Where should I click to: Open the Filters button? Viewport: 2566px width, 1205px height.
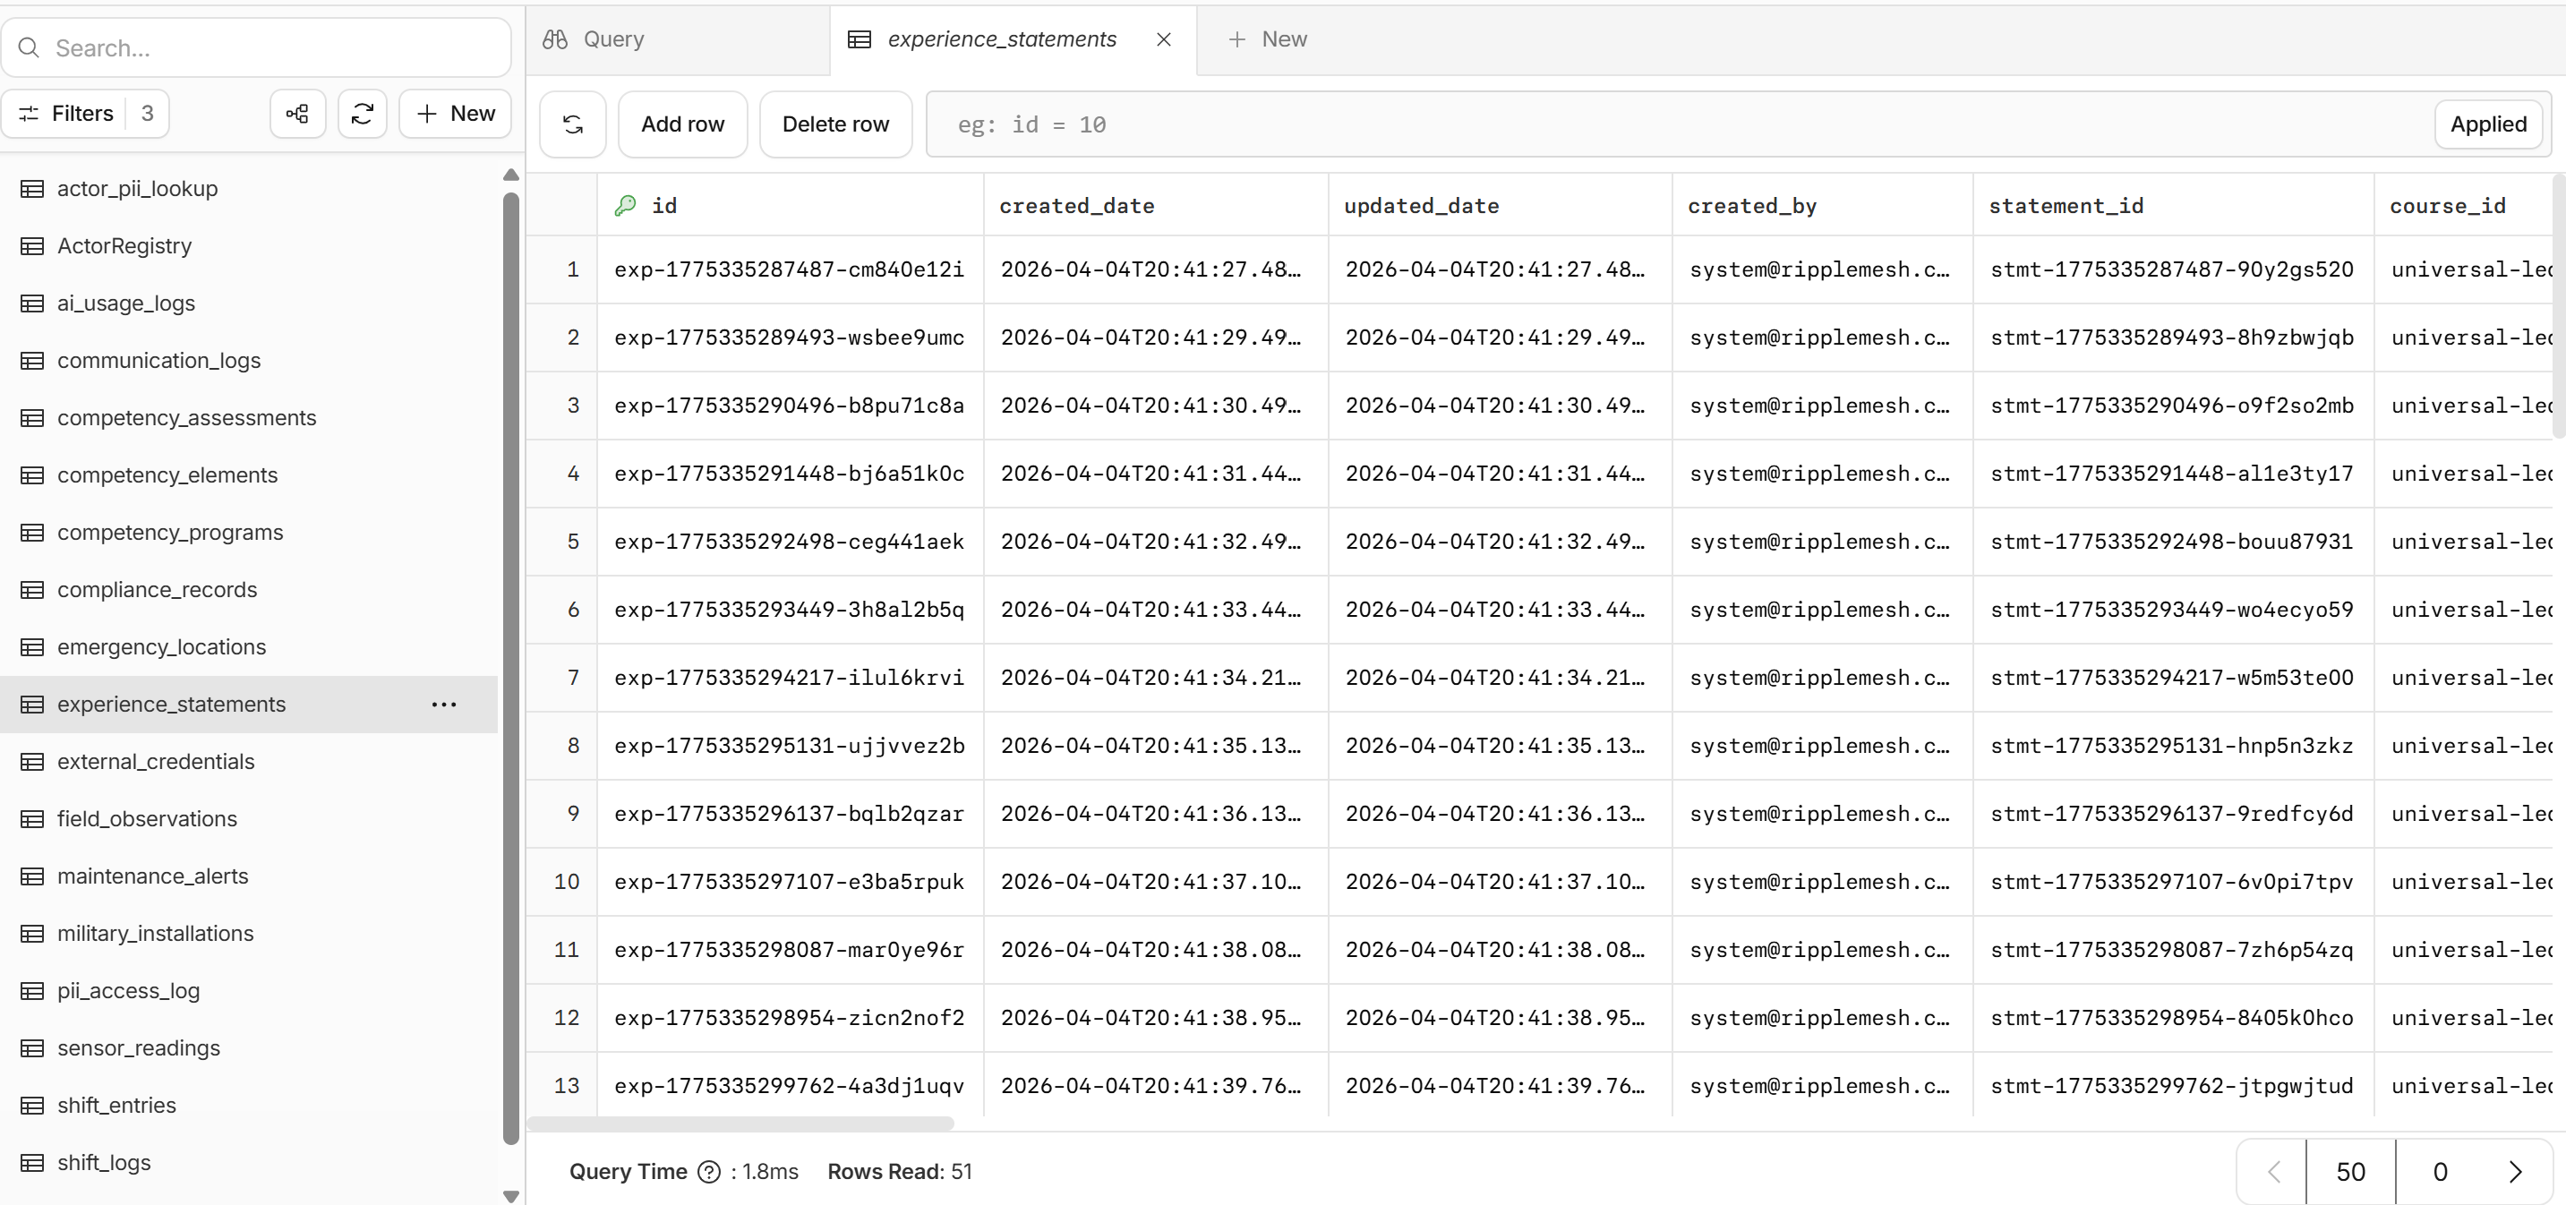tap(86, 114)
